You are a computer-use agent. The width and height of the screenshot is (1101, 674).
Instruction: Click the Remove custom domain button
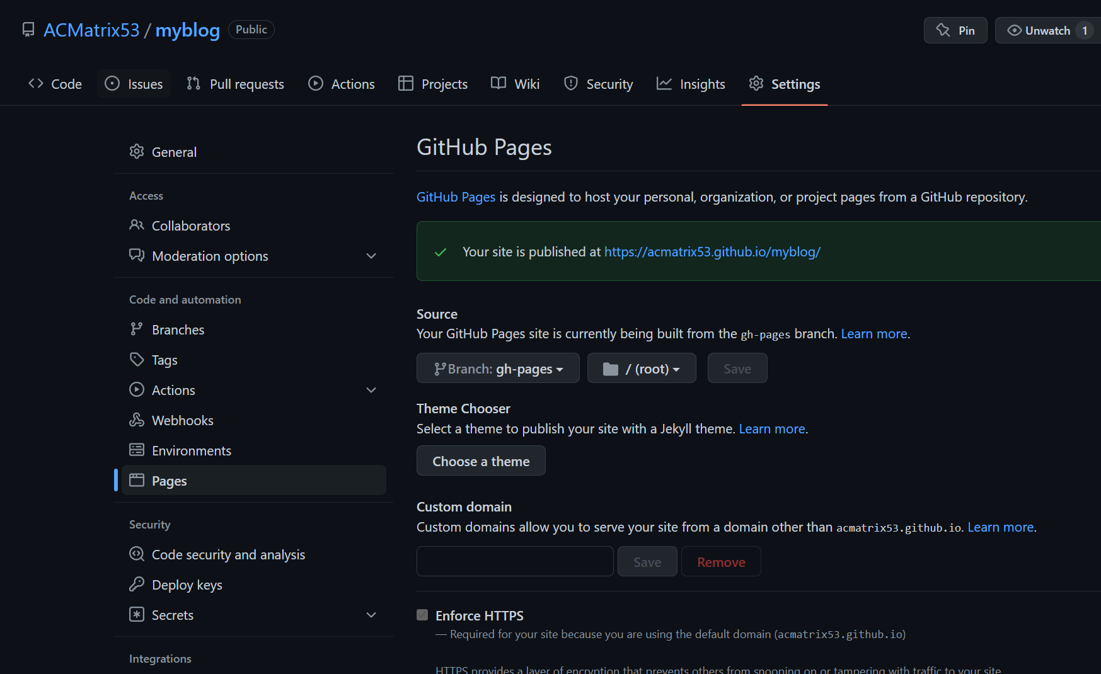(721, 562)
